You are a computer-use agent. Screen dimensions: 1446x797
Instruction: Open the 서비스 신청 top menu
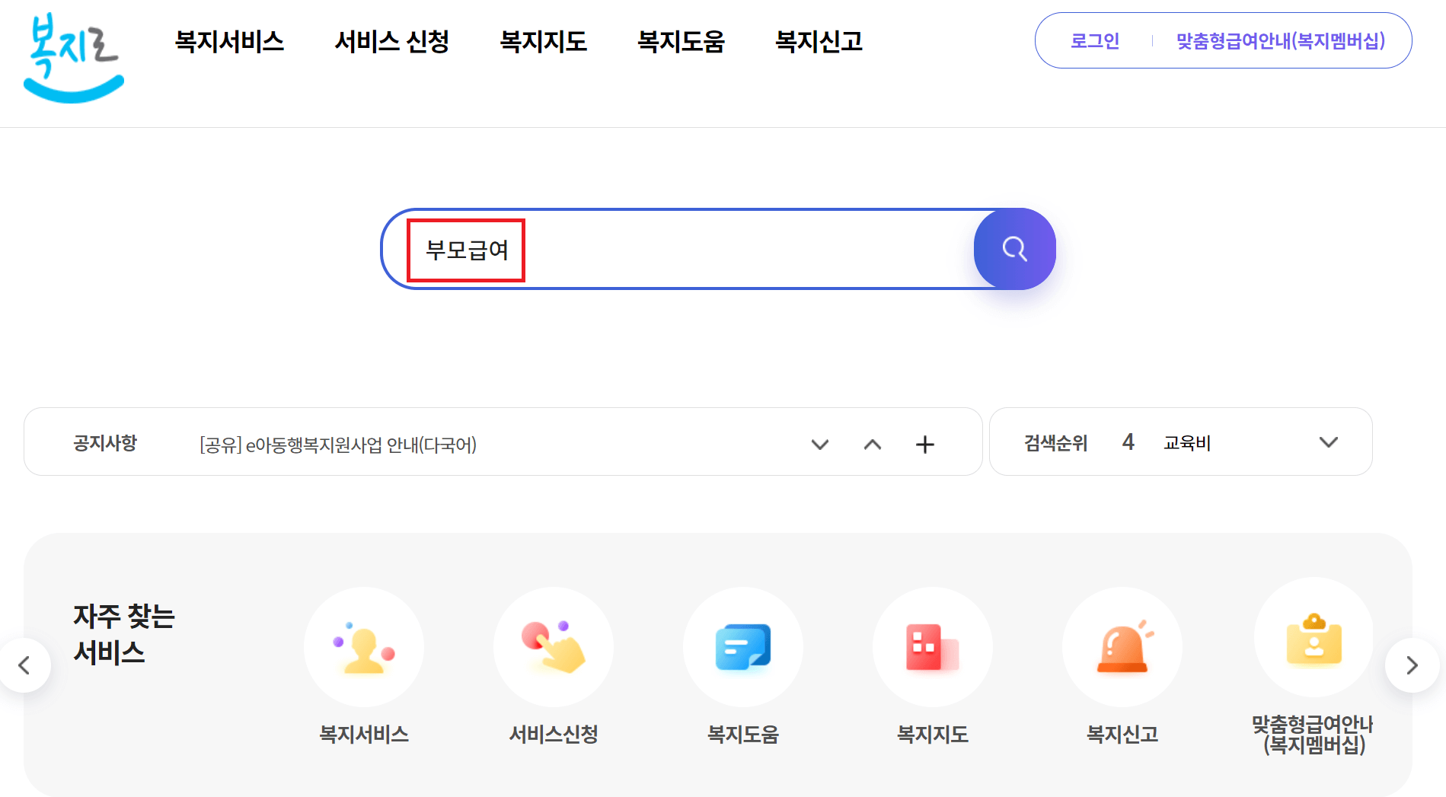coord(392,41)
